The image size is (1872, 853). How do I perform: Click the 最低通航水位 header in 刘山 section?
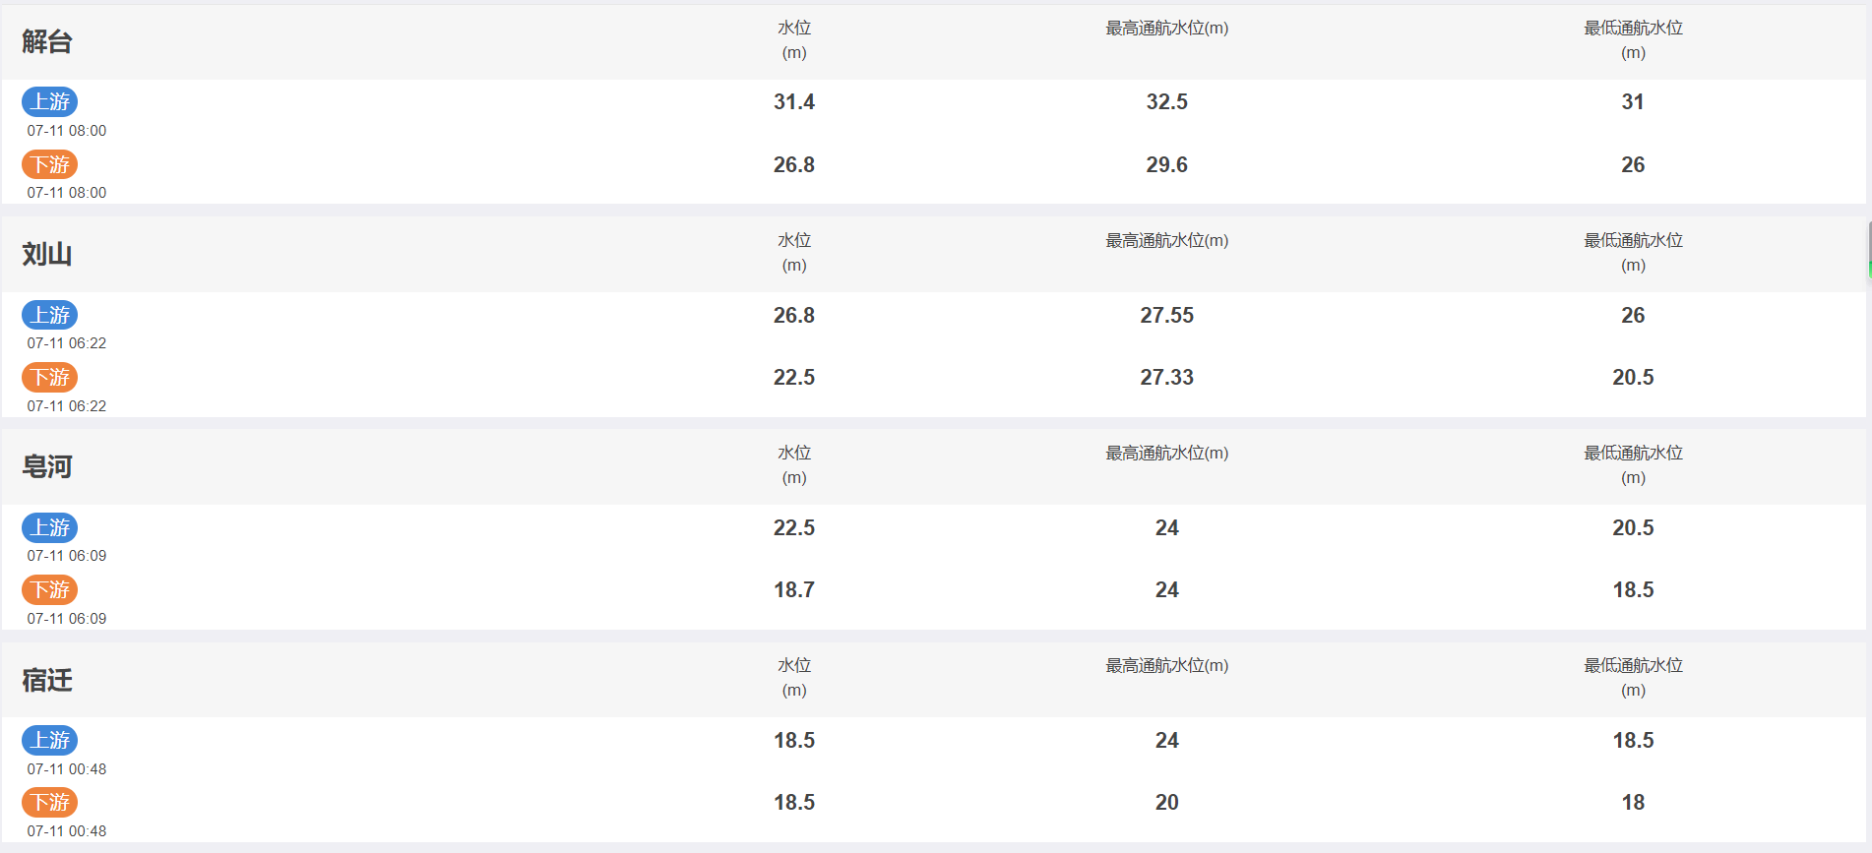click(1633, 253)
